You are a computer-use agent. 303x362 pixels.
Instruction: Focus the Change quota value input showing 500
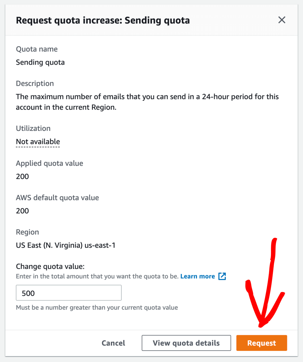click(69, 293)
